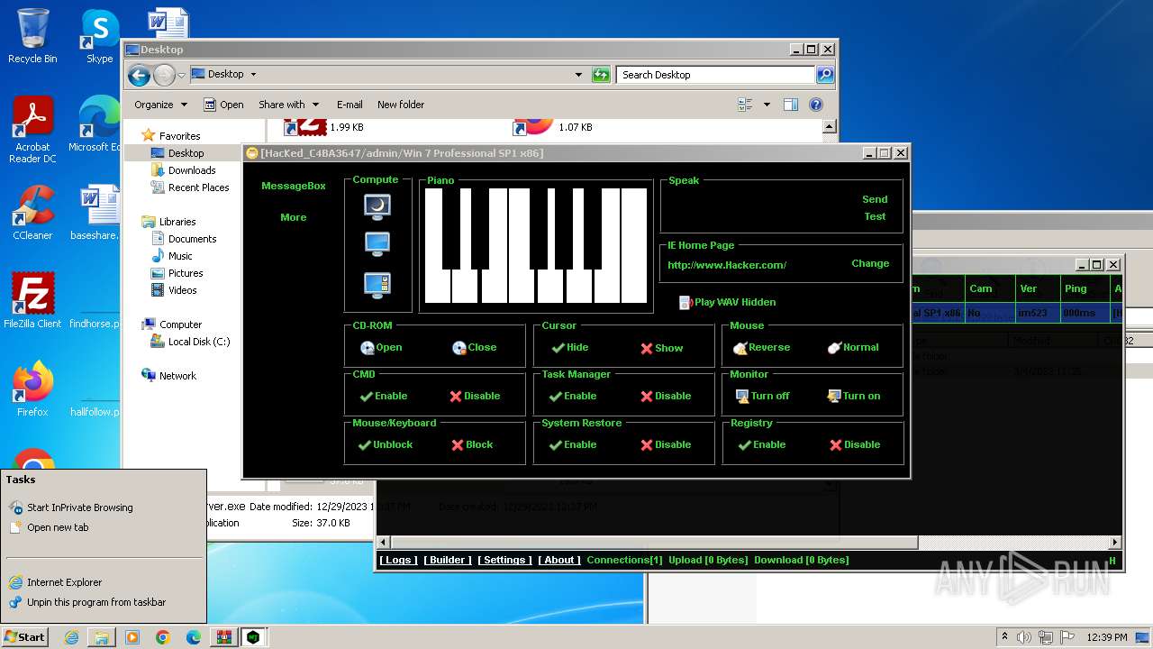1153x649 pixels.
Task: Open About in the RAT window
Action: (559, 560)
